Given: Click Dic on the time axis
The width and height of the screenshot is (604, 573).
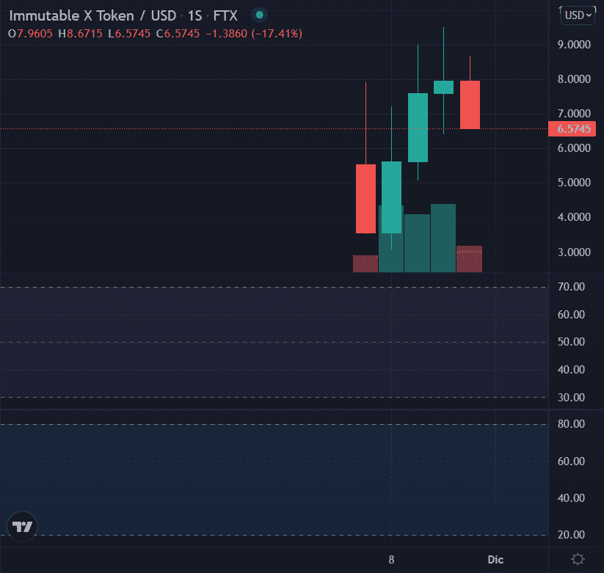Looking at the screenshot, I should (495, 560).
